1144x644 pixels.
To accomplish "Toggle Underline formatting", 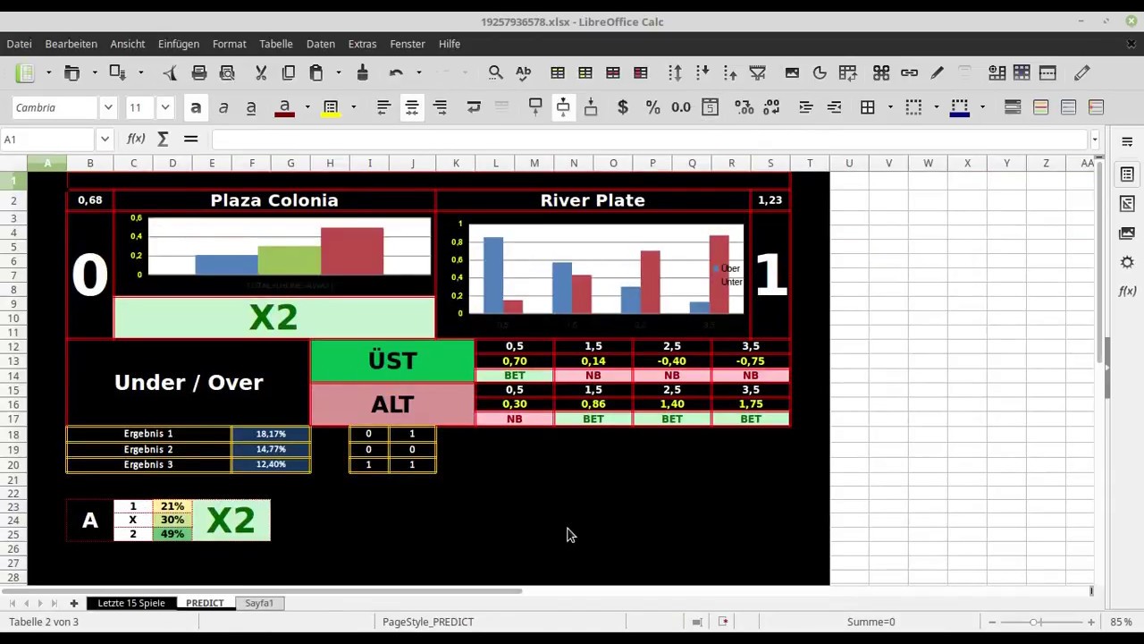I will tap(251, 107).
